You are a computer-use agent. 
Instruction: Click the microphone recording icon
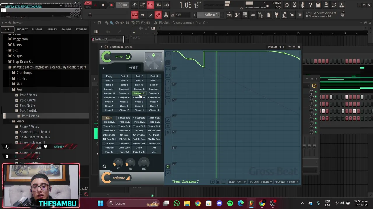302,5
